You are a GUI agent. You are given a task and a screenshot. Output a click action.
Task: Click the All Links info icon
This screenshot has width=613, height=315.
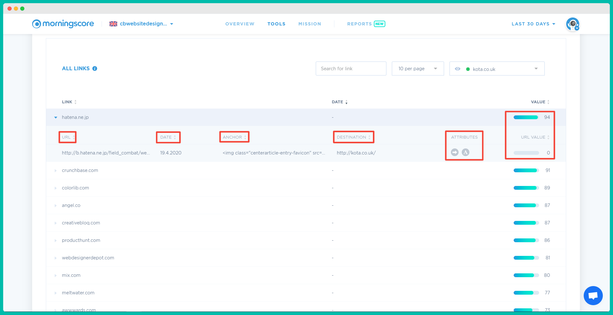click(95, 69)
